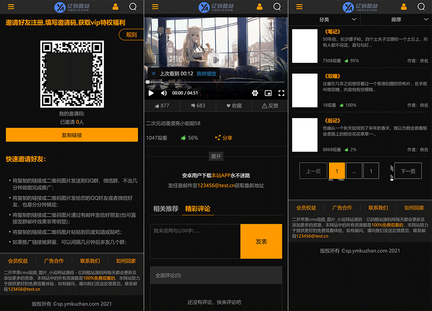This screenshot has height=311, width=432.
Task: Jump to last watched position link
Action: click(x=206, y=74)
